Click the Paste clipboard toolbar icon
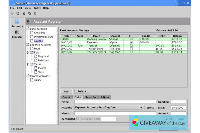Screen dimensions: 200x133 click(35, 13)
